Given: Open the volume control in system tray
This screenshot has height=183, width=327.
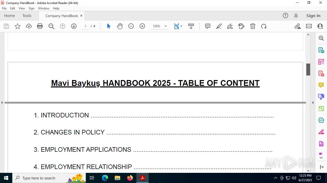Looking at the screenshot, I should tap(294, 178).
